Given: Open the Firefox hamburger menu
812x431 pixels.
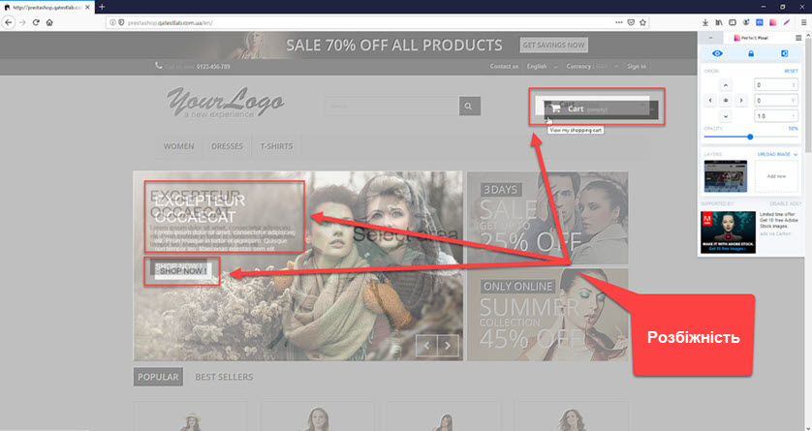Looking at the screenshot, I should pos(803,23).
